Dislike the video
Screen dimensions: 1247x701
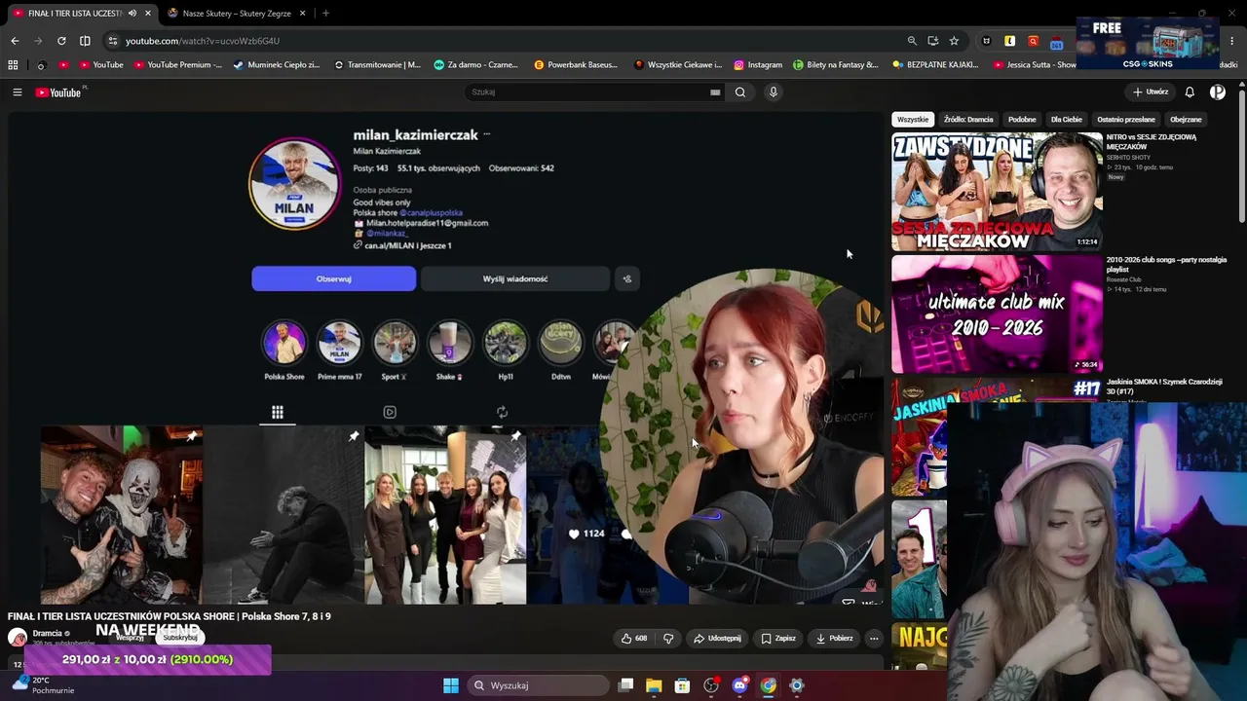[x=668, y=639]
